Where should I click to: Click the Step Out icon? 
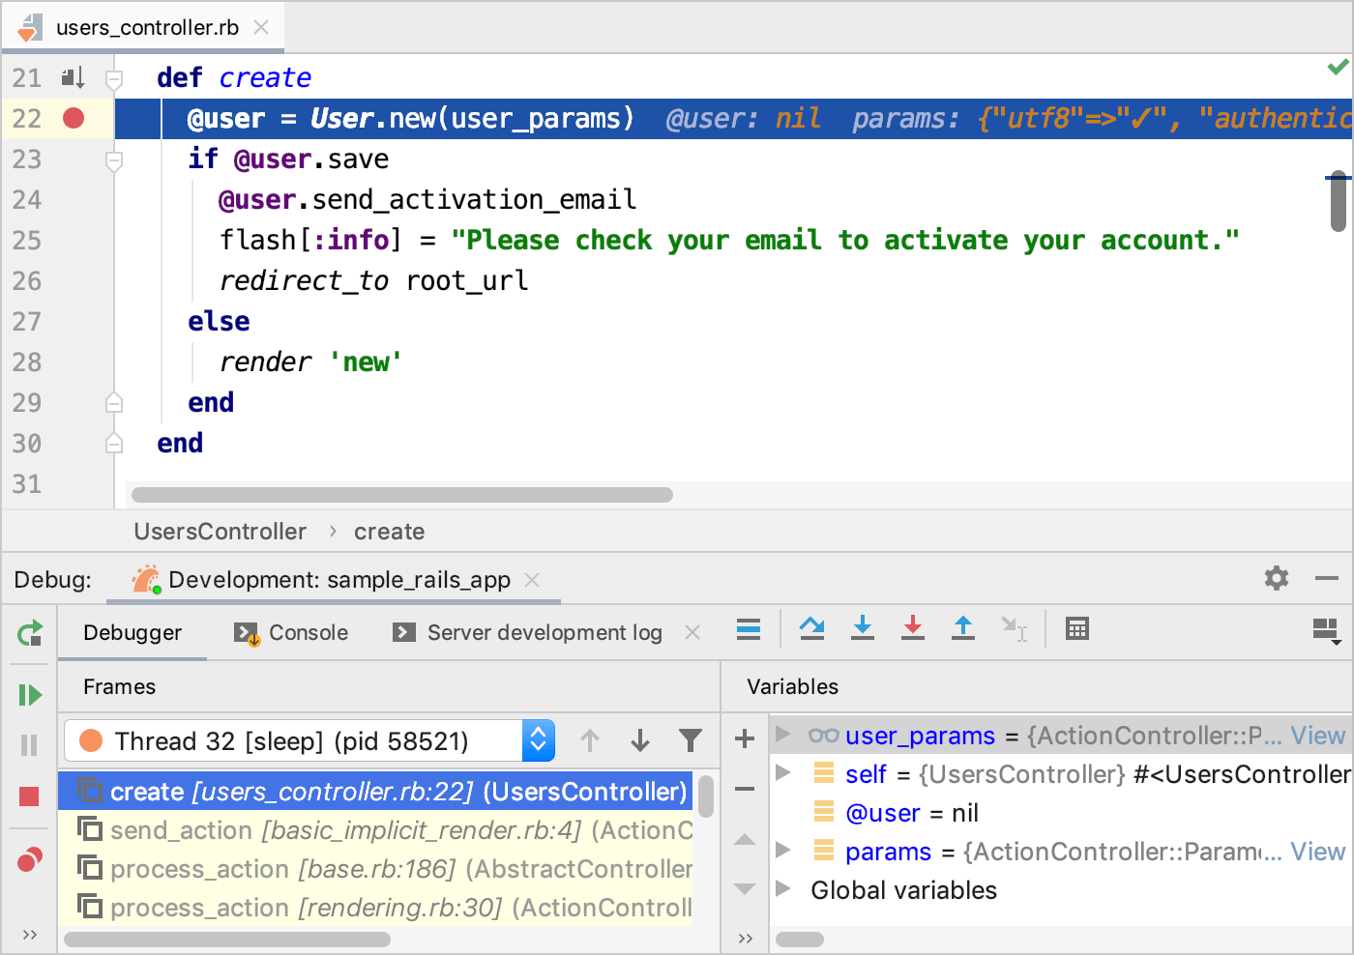click(963, 629)
